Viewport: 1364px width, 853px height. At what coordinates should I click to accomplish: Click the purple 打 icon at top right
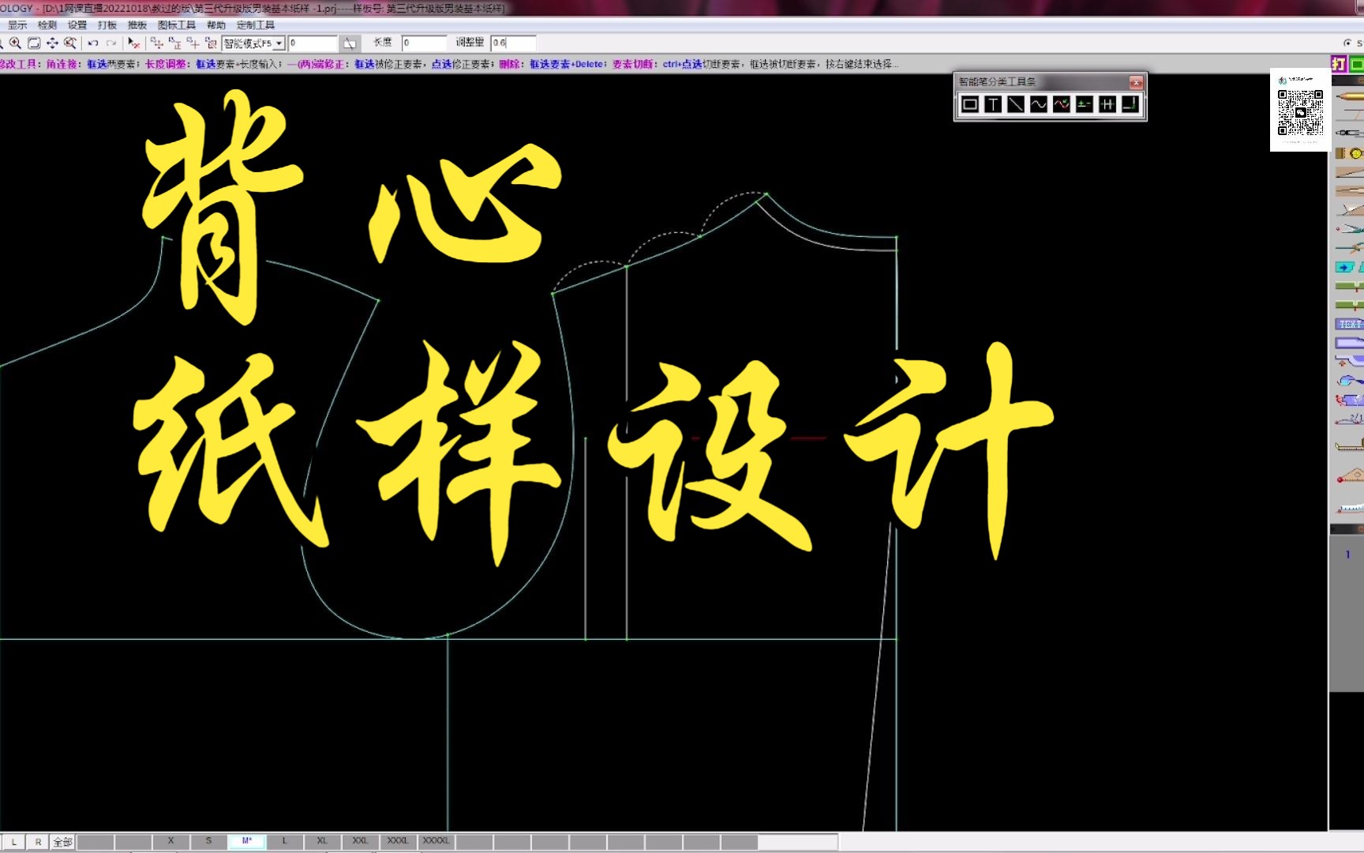tap(1339, 64)
